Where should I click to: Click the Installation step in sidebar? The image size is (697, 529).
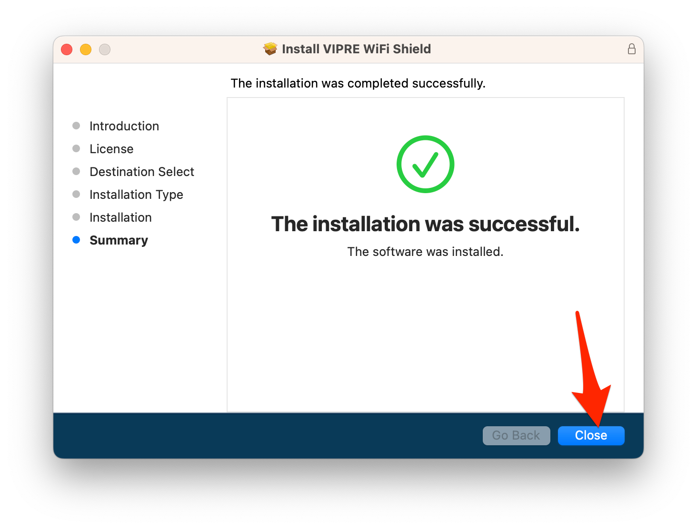click(x=120, y=217)
